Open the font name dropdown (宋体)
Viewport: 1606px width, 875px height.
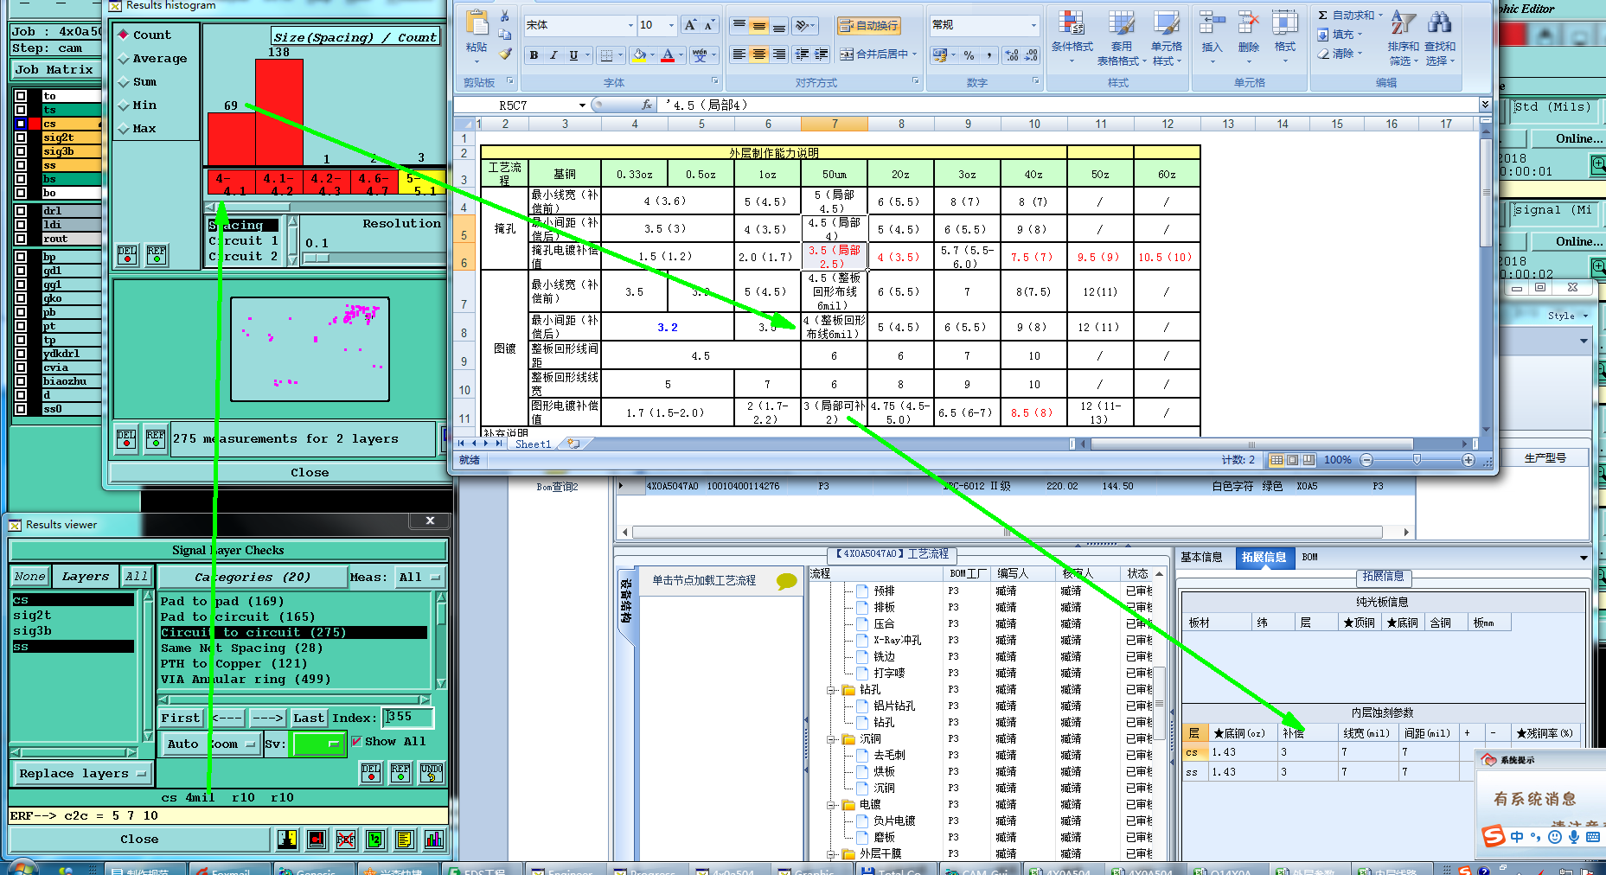[x=630, y=25]
